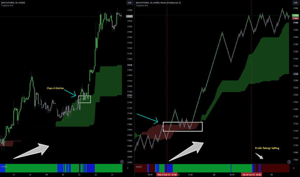Open EUR currency selector on left chart
300x177 pixels.
pos(129,3)
